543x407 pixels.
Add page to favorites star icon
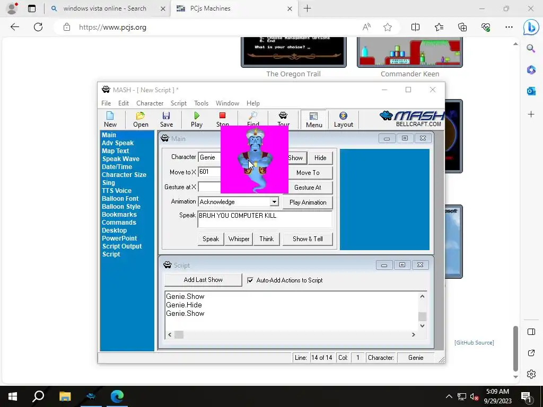[x=388, y=27]
